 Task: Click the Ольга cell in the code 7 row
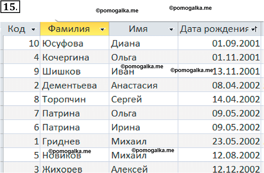click(x=144, y=113)
